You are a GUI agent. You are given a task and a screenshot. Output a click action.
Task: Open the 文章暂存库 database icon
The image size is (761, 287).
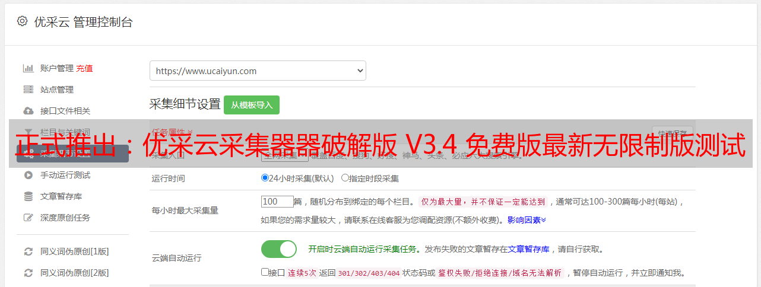(28, 196)
